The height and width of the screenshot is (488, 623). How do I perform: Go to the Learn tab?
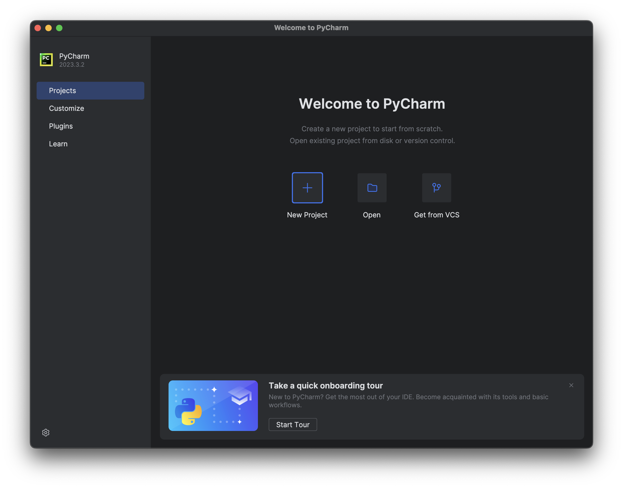tap(58, 144)
